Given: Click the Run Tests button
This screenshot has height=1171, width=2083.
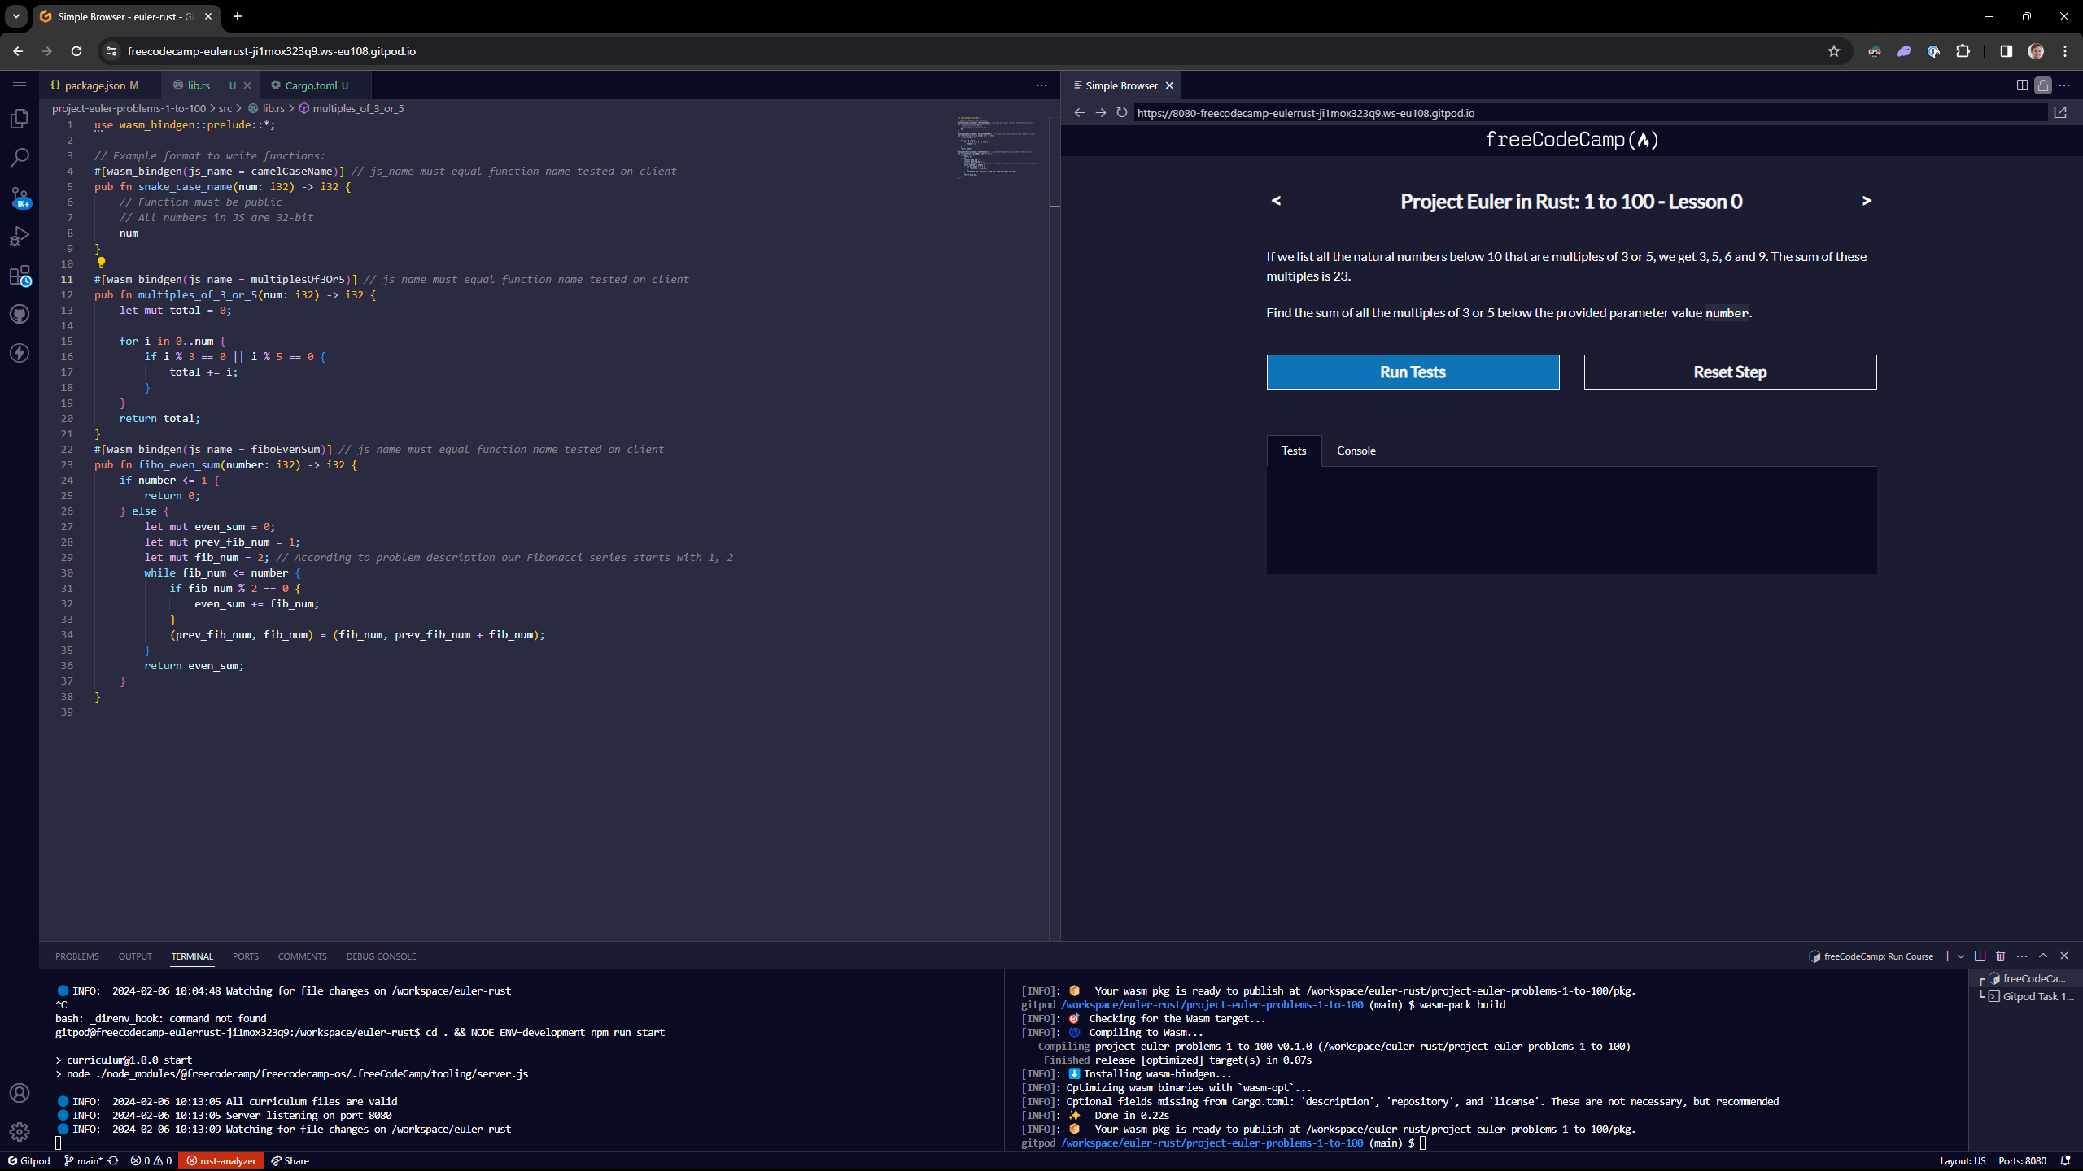Looking at the screenshot, I should point(1412,370).
